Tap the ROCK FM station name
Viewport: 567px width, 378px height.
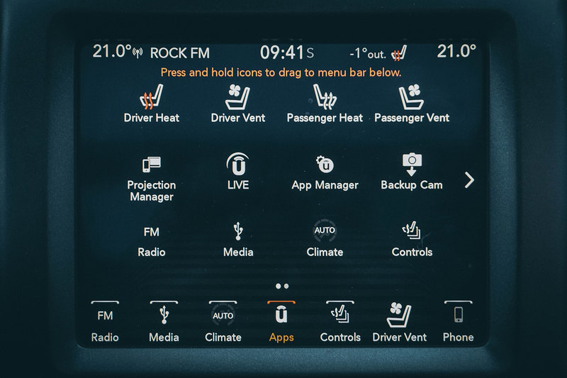coord(180,53)
